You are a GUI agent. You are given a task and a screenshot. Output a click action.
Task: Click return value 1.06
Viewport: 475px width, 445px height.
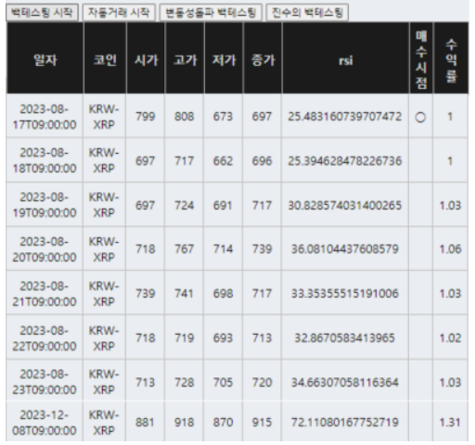click(x=450, y=248)
